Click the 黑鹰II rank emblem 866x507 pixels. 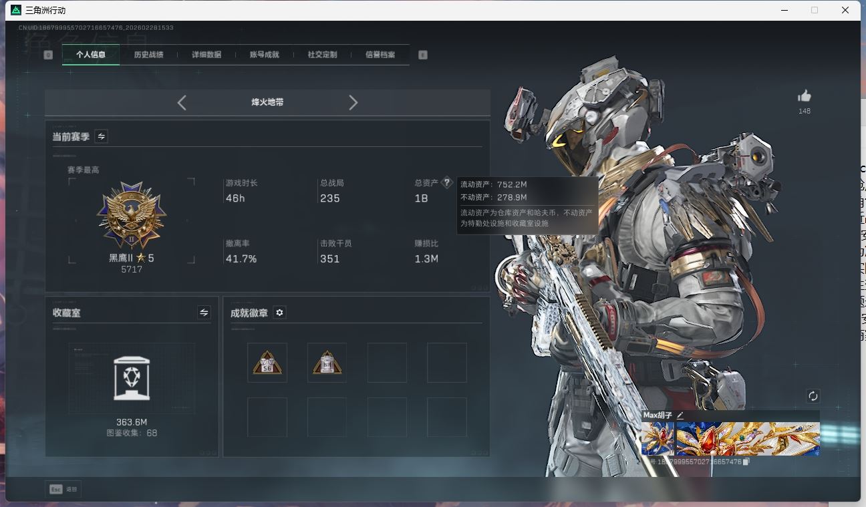click(x=132, y=215)
